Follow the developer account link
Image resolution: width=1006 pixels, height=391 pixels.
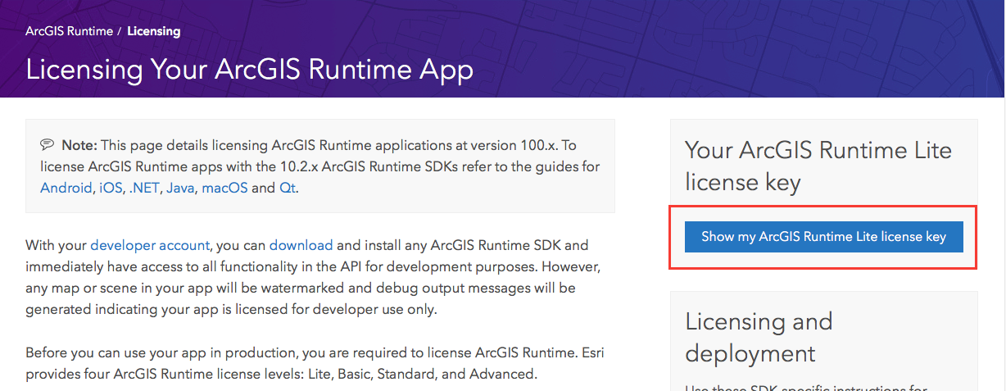point(150,245)
